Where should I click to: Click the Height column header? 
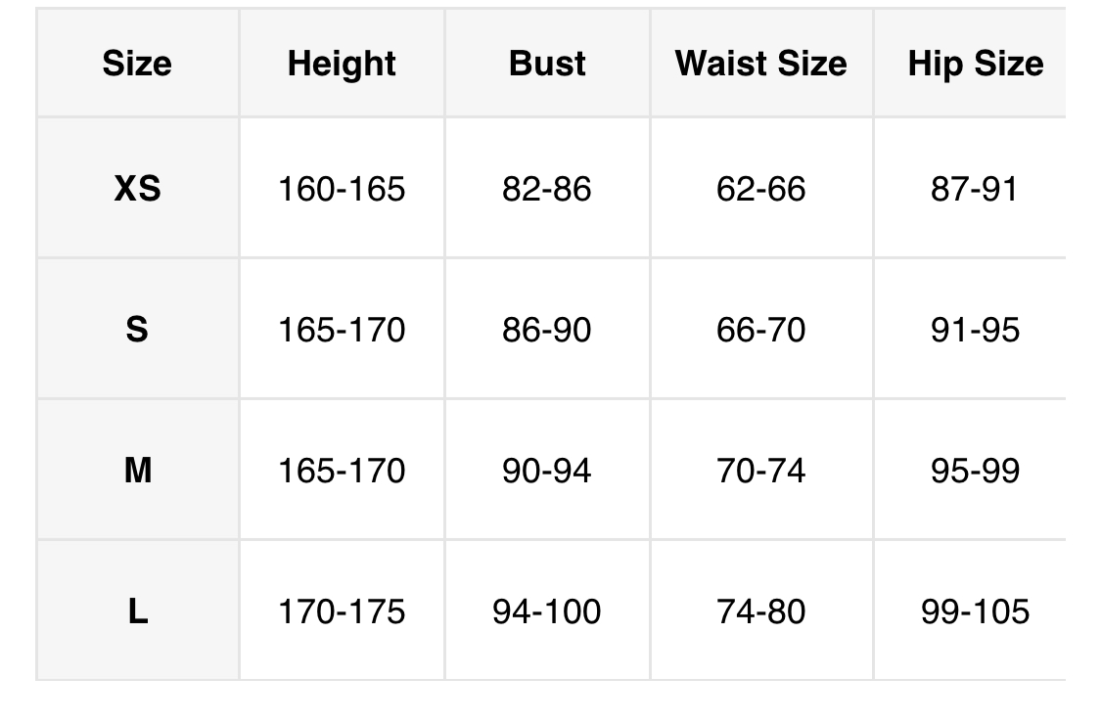342,65
